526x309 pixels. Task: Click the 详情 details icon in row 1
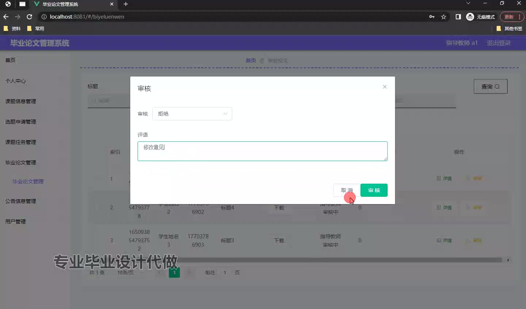pyautogui.click(x=444, y=179)
